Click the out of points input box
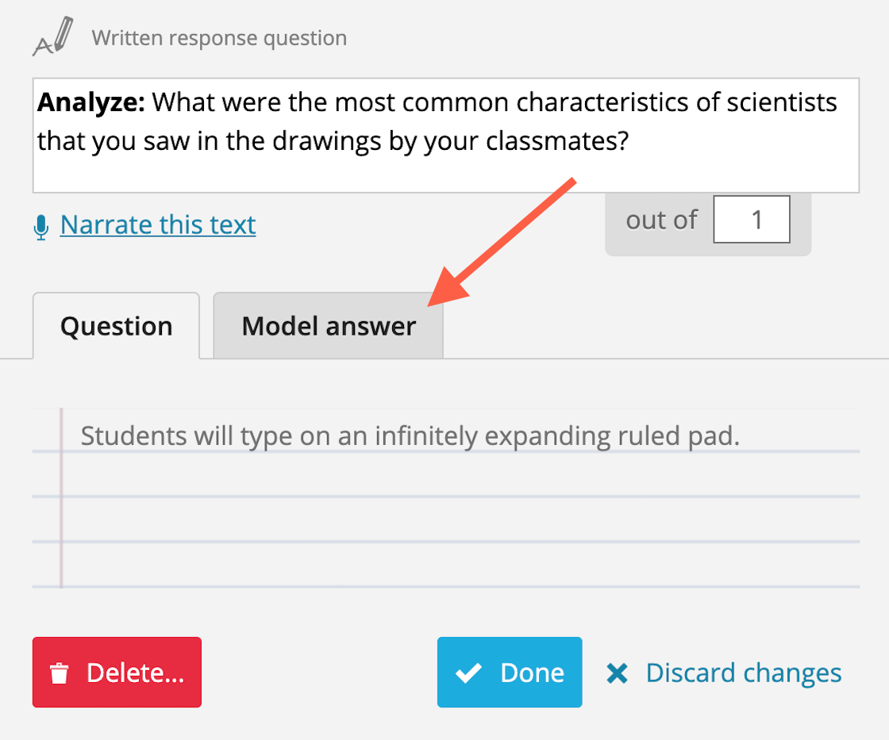The image size is (889, 740). point(752,219)
